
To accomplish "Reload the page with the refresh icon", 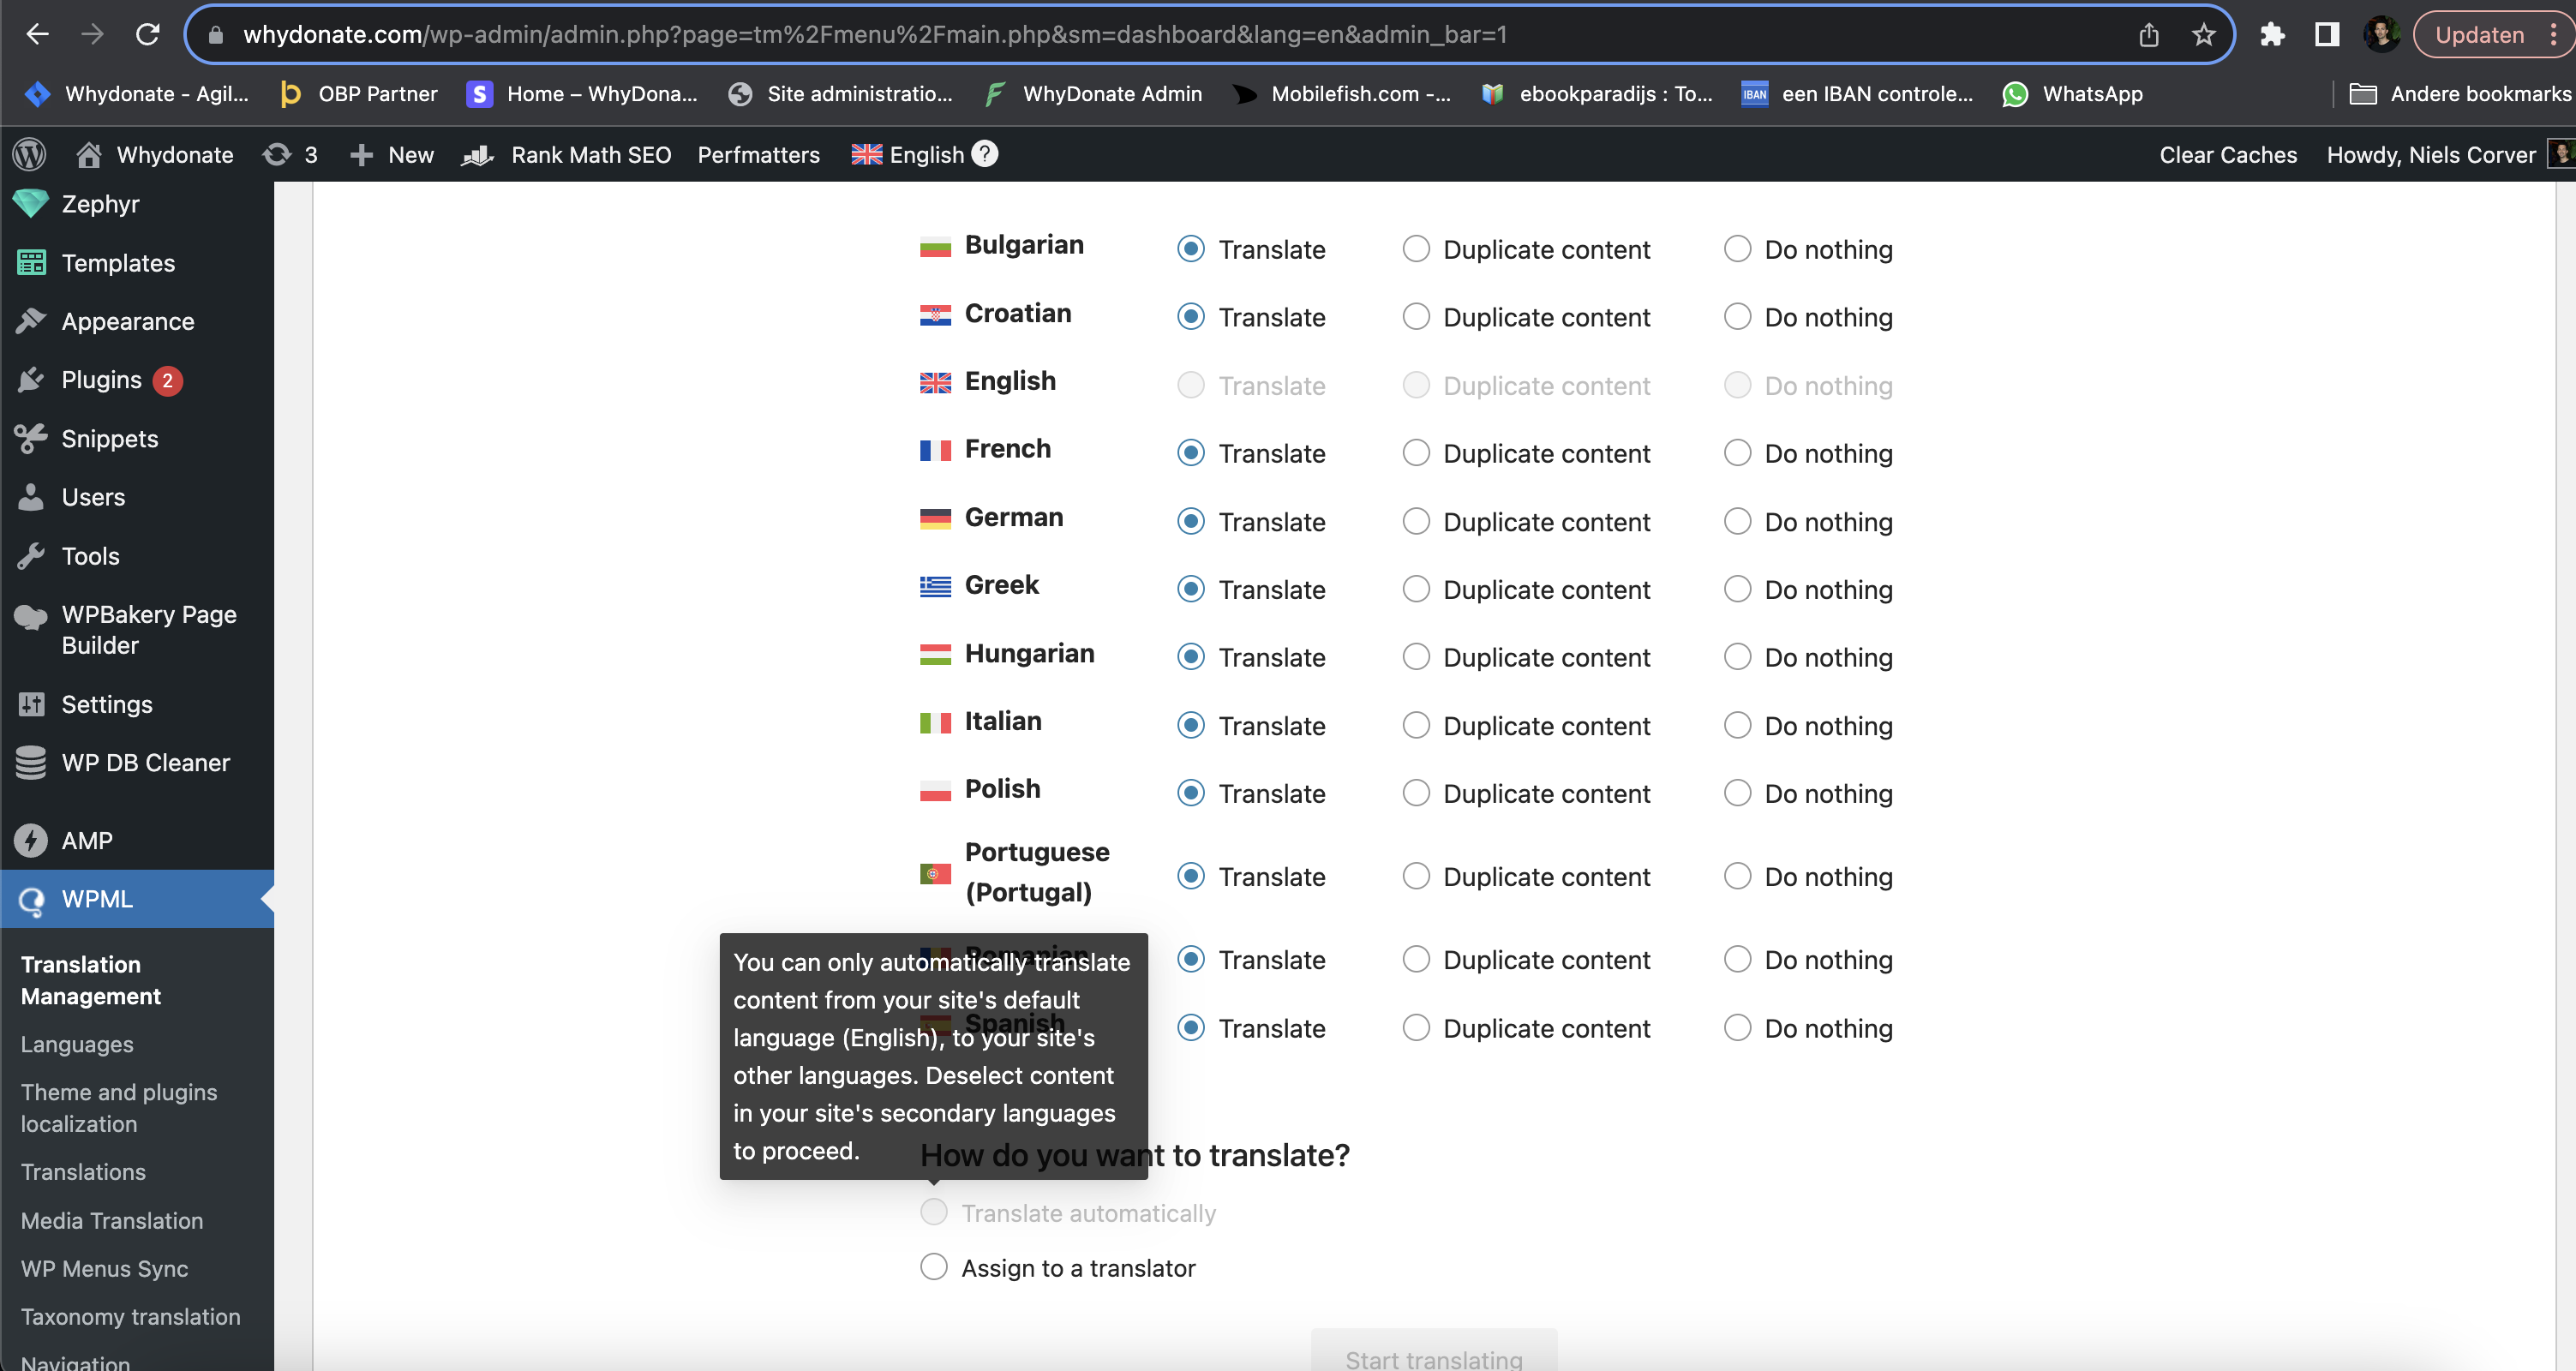I will (148, 34).
